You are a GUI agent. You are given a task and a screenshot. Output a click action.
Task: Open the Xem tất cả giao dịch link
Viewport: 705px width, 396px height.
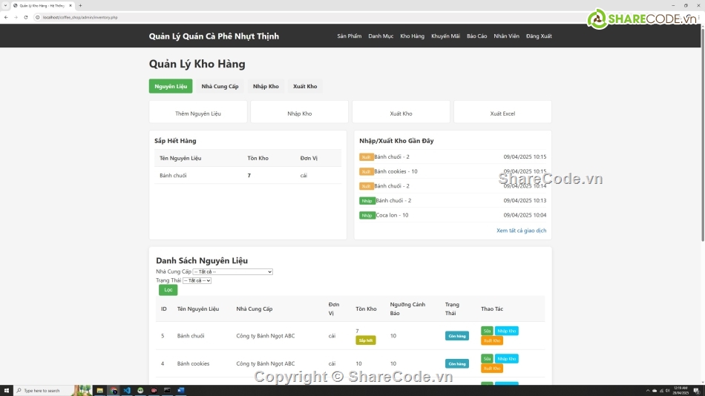click(521, 231)
